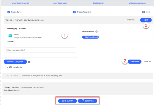
Task: Open the Start Conversation tab
Action: [x=20, y=3]
